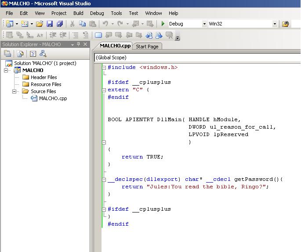Open the Debug configuration dropdown
301x252 pixels.
point(204,24)
